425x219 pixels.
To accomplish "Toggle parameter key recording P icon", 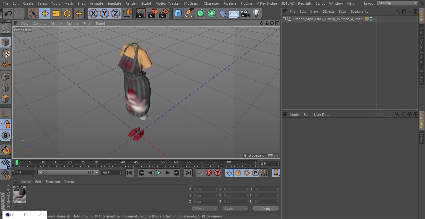I will point(255,173).
